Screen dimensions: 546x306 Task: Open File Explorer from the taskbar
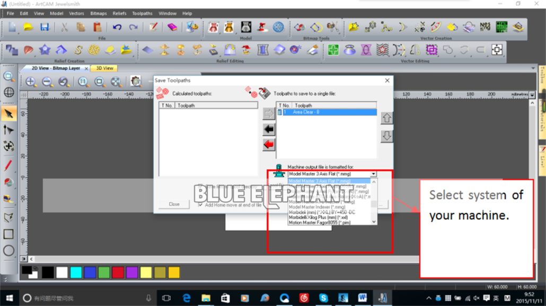[206, 298]
